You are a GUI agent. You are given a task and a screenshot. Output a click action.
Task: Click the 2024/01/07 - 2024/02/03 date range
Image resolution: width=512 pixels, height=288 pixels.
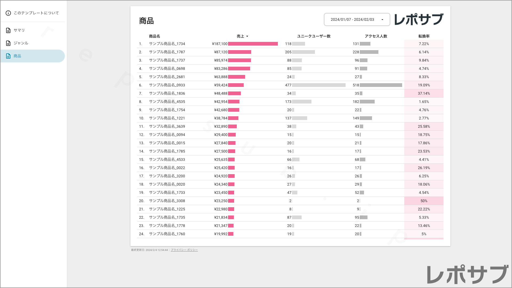[x=352, y=19]
